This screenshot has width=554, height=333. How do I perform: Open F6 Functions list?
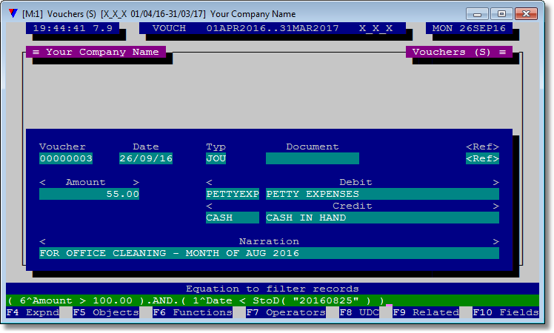pyautogui.click(x=193, y=312)
